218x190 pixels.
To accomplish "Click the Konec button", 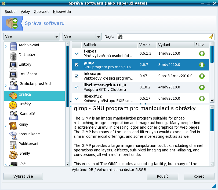I will coord(199,176).
